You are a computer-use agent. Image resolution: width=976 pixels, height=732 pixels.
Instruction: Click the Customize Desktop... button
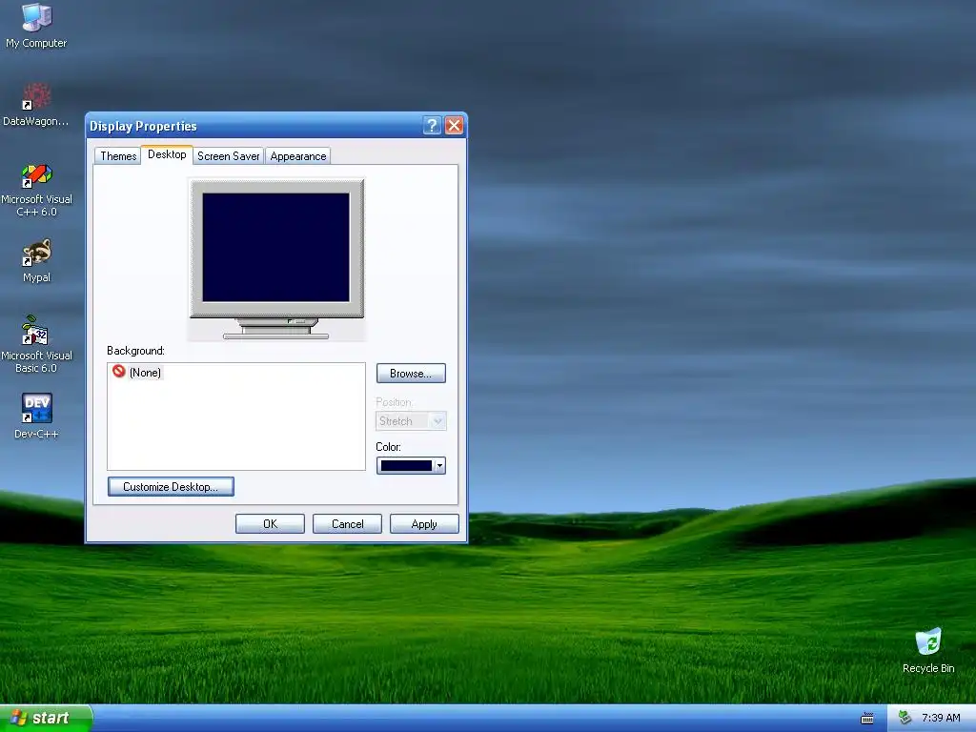pos(171,487)
